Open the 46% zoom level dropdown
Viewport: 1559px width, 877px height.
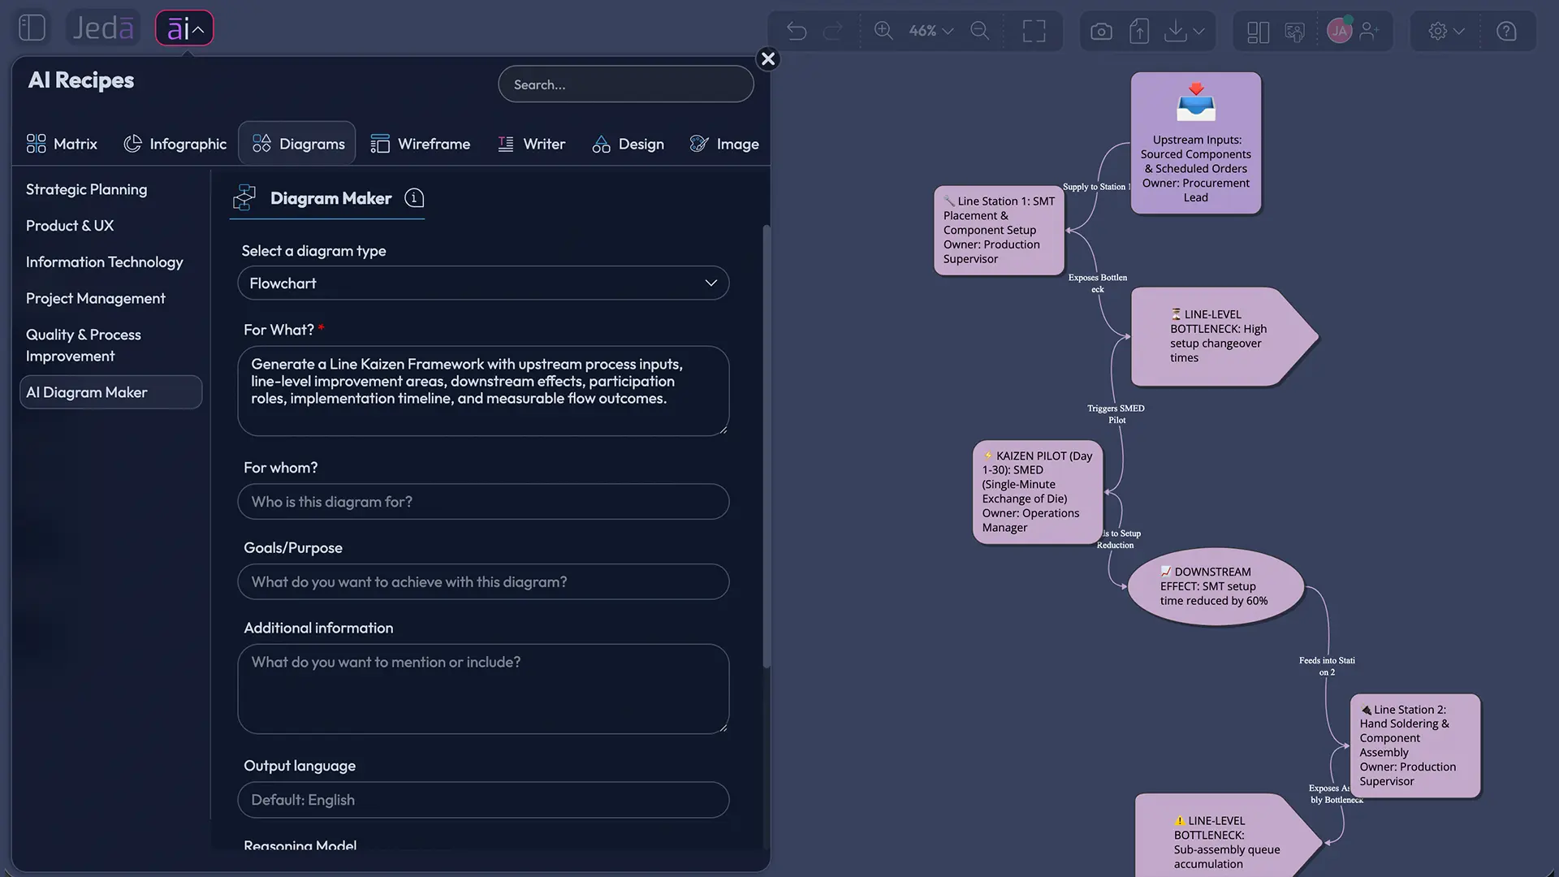[x=931, y=31]
